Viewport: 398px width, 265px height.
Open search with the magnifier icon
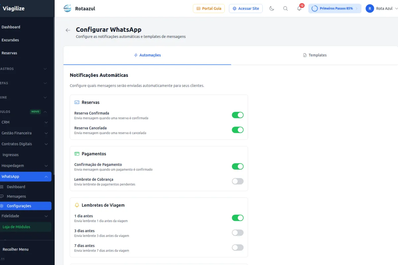pos(285,9)
